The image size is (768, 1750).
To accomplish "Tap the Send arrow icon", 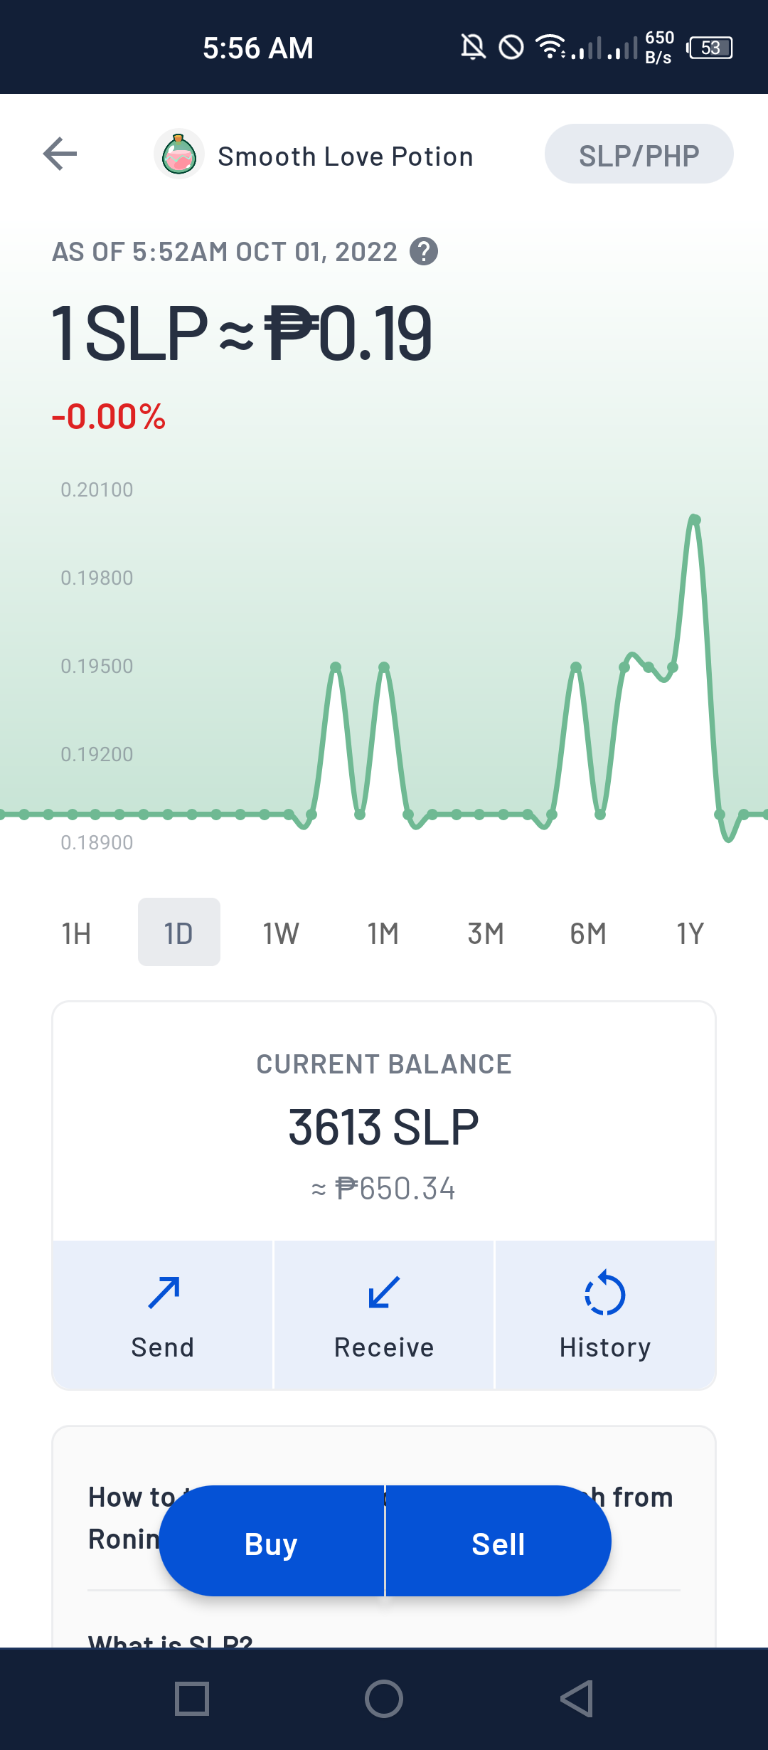I will click(164, 1293).
